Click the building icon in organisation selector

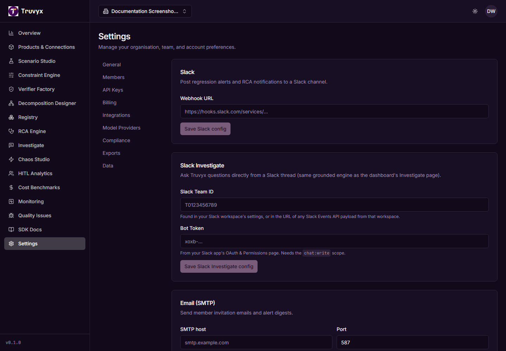pyautogui.click(x=106, y=11)
